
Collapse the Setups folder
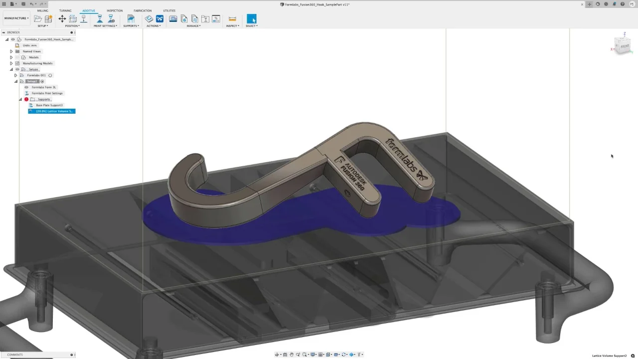(x=11, y=69)
